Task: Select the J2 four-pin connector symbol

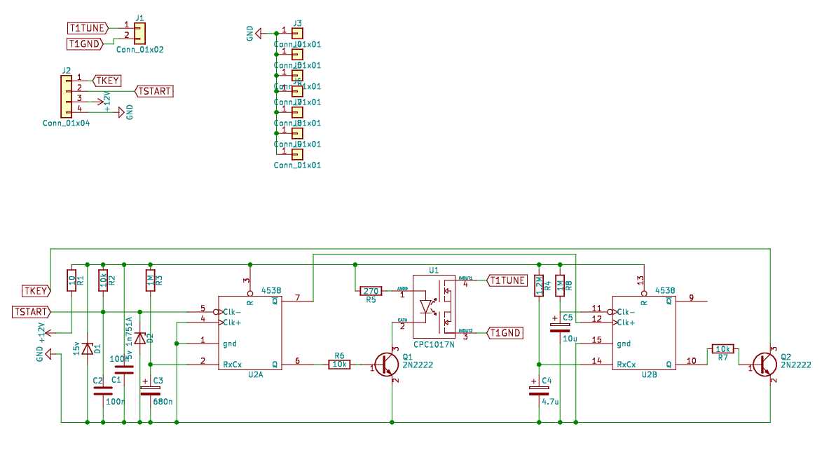Action: coord(66,97)
